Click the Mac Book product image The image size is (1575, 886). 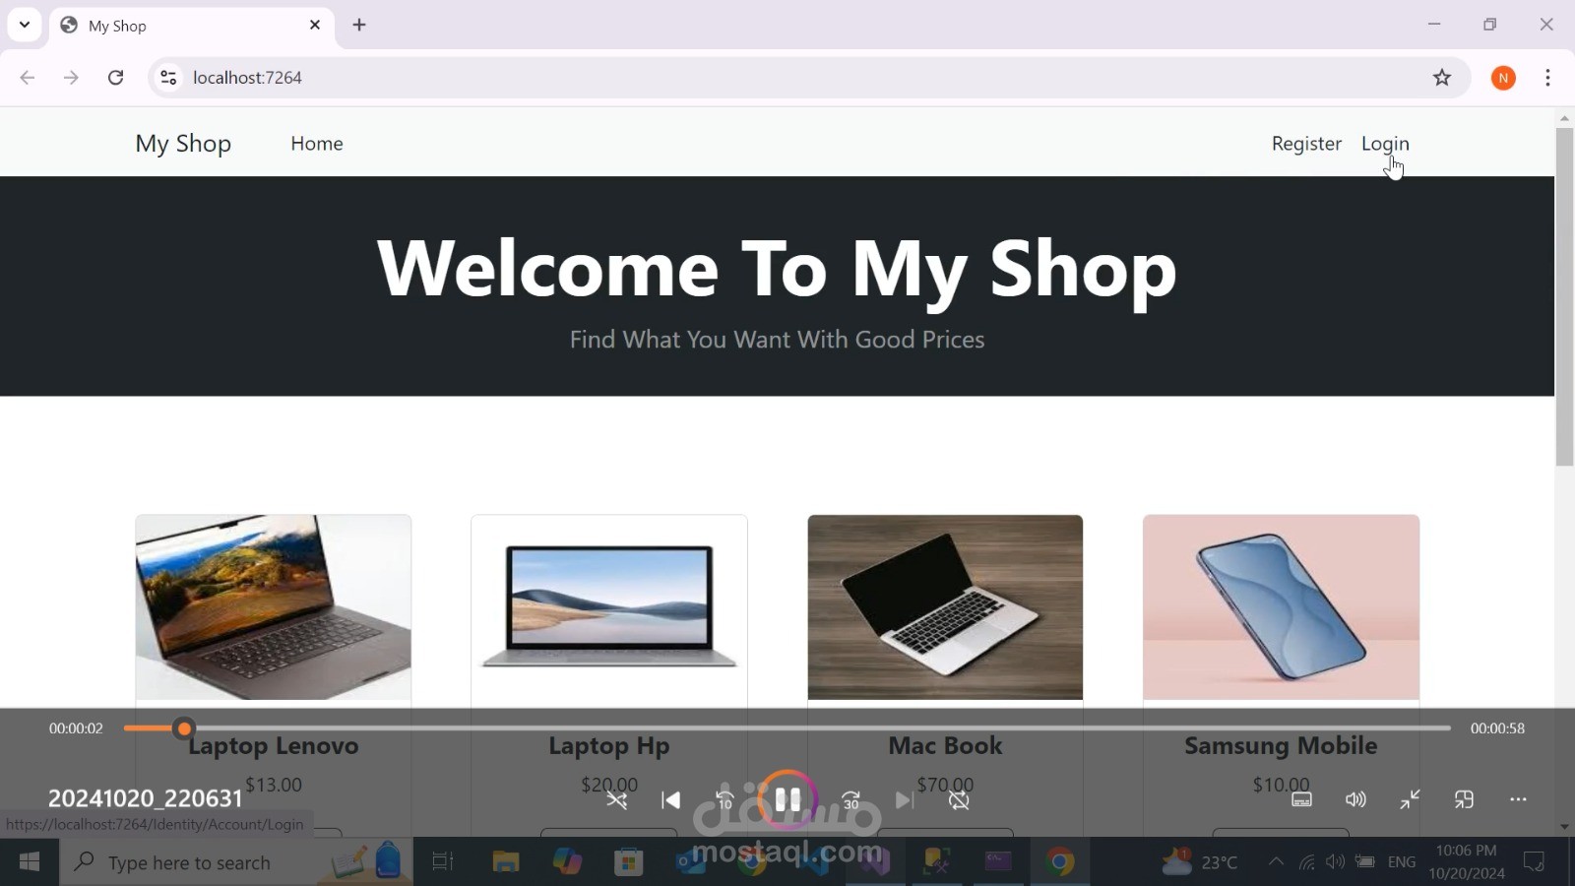(945, 607)
